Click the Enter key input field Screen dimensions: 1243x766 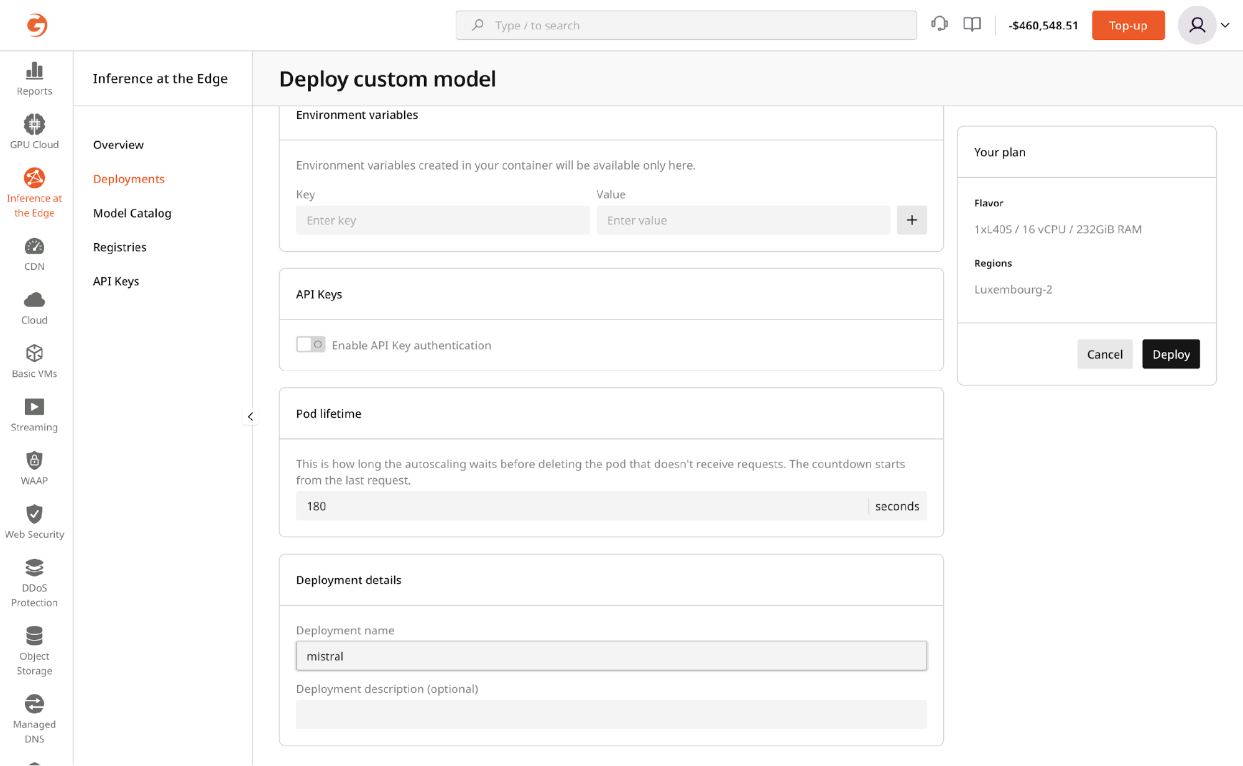point(443,220)
